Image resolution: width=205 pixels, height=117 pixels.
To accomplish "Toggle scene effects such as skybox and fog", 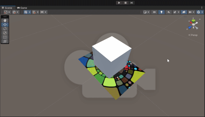I will (175, 12).
